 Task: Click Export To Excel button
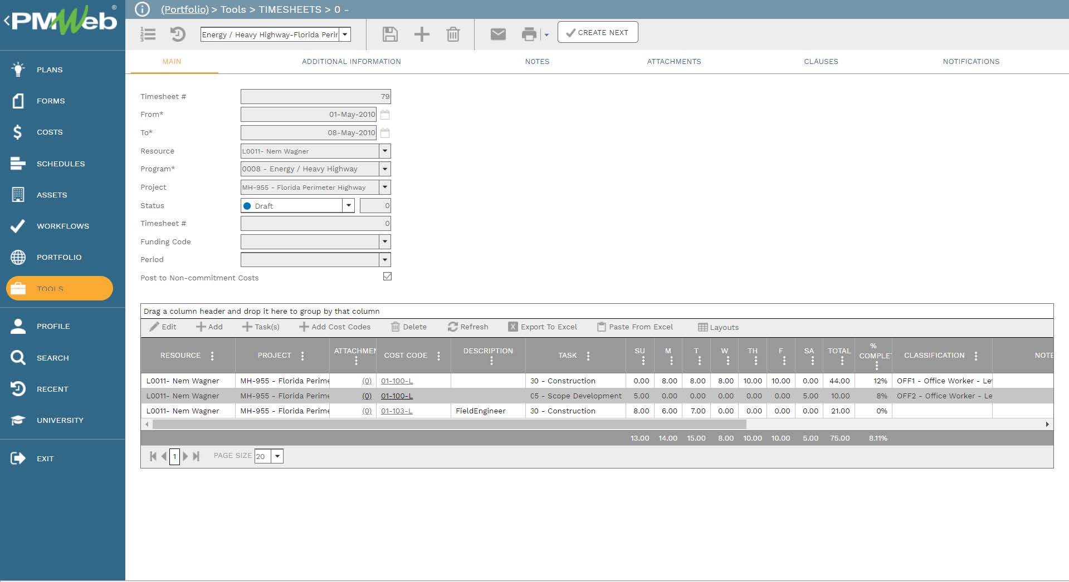543,327
